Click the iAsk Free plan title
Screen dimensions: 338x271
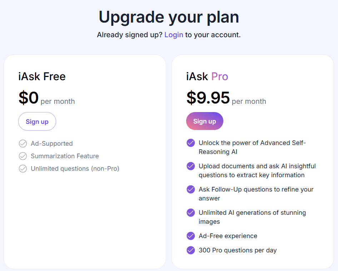click(x=42, y=76)
